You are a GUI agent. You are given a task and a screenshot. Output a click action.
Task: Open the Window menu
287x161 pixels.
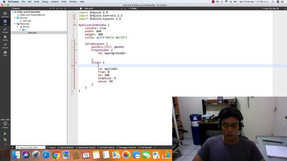[73, 2]
